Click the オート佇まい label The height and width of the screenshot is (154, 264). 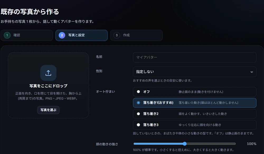(x=105, y=92)
